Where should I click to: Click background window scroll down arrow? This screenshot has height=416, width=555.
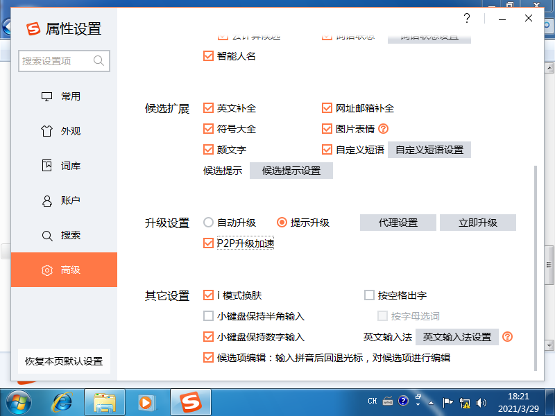(549, 345)
